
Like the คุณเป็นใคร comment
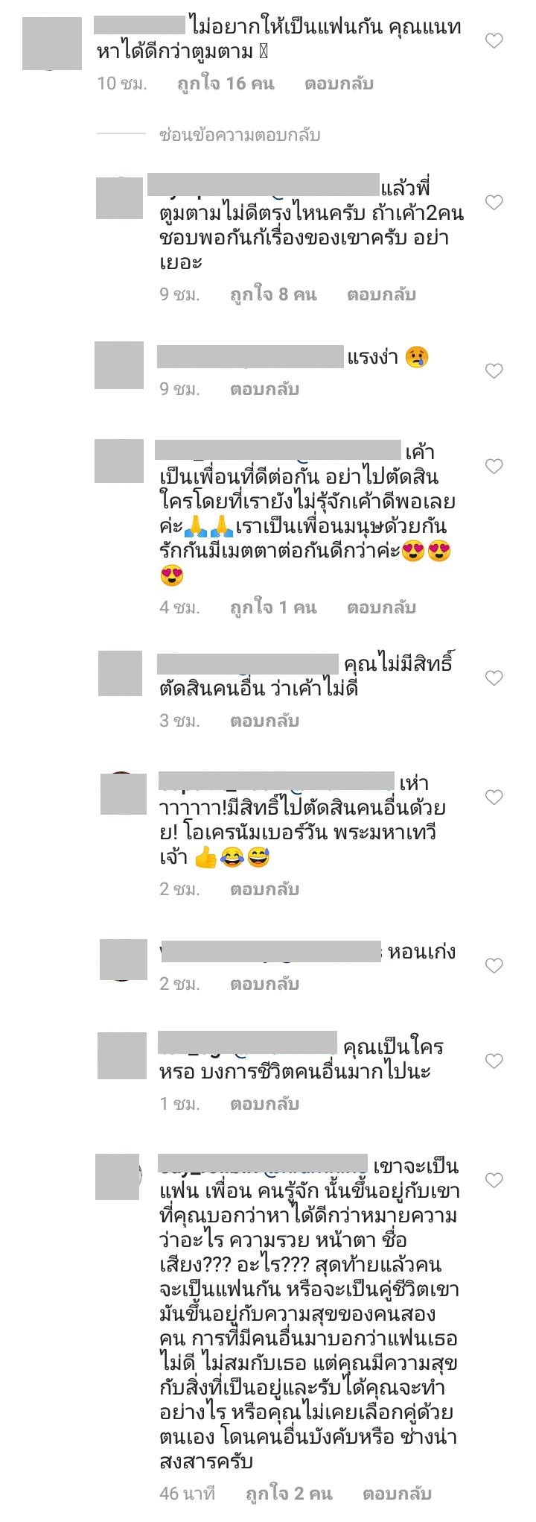[x=494, y=1061]
